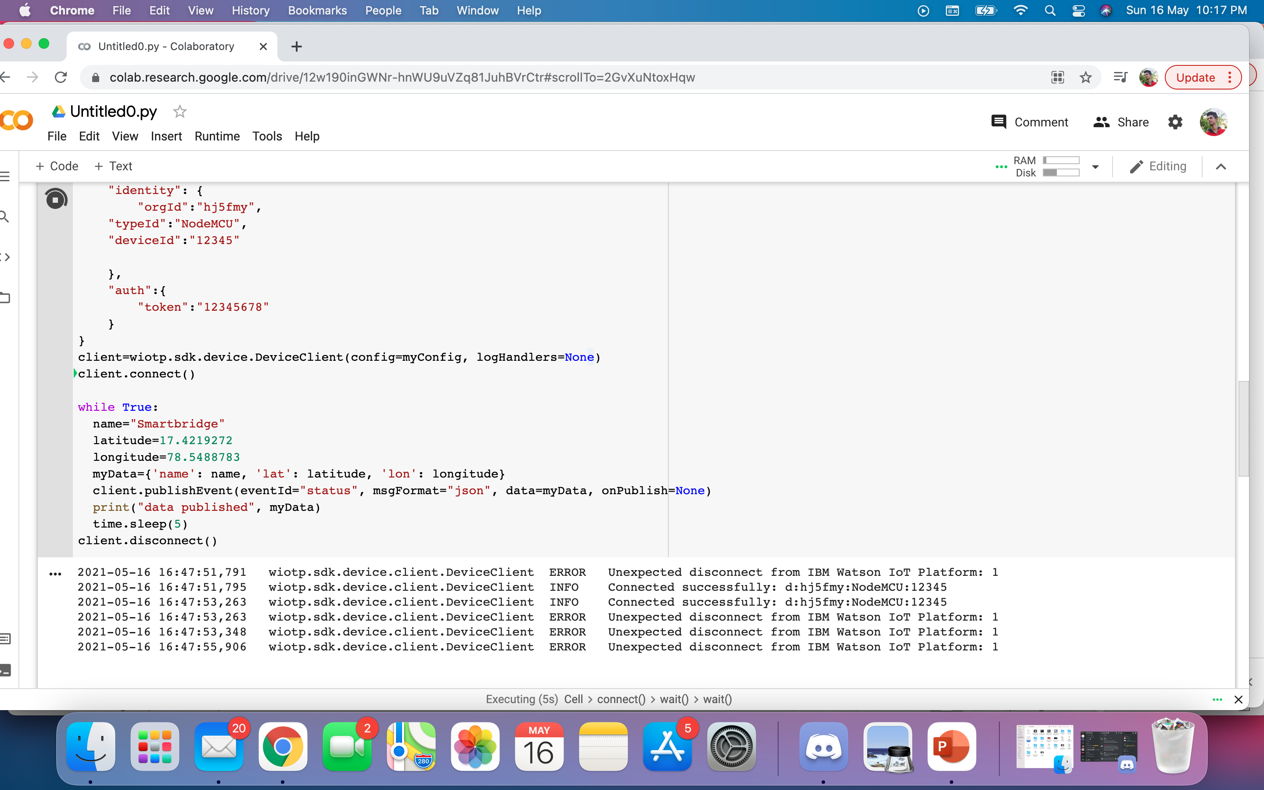The image size is (1264, 790).
Task: Click the RAM usage bar
Action: (1061, 160)
